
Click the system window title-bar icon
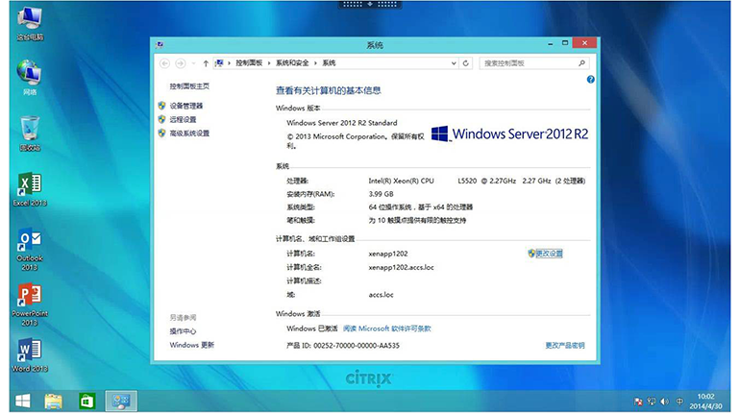click(x=160, y=45)
